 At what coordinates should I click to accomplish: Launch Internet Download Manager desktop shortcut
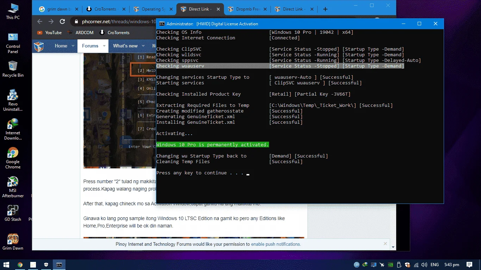pos(13,129)
